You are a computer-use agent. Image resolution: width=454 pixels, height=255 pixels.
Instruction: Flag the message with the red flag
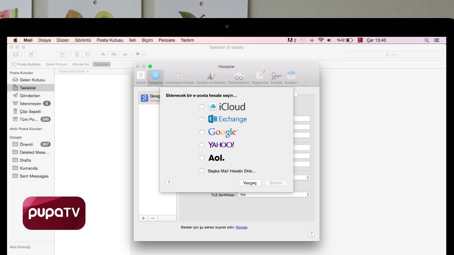pyautogui.click(x=138, y=55)
